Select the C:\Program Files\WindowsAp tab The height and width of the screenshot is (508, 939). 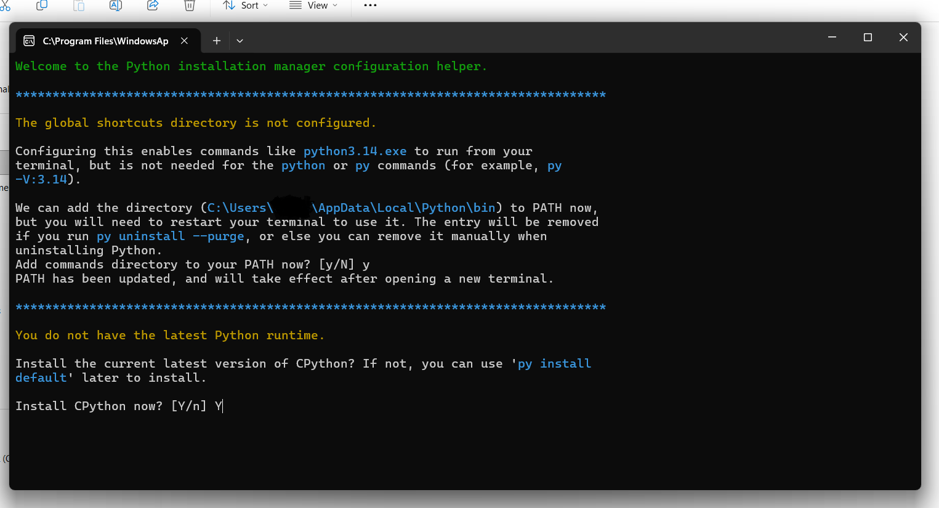[108, 41]
